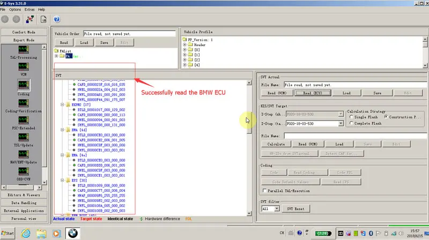Expand the Header node in Vehicle Profile
Image resolution: width=429 pixels, height=240 pixels.
[x=184, y=45]
